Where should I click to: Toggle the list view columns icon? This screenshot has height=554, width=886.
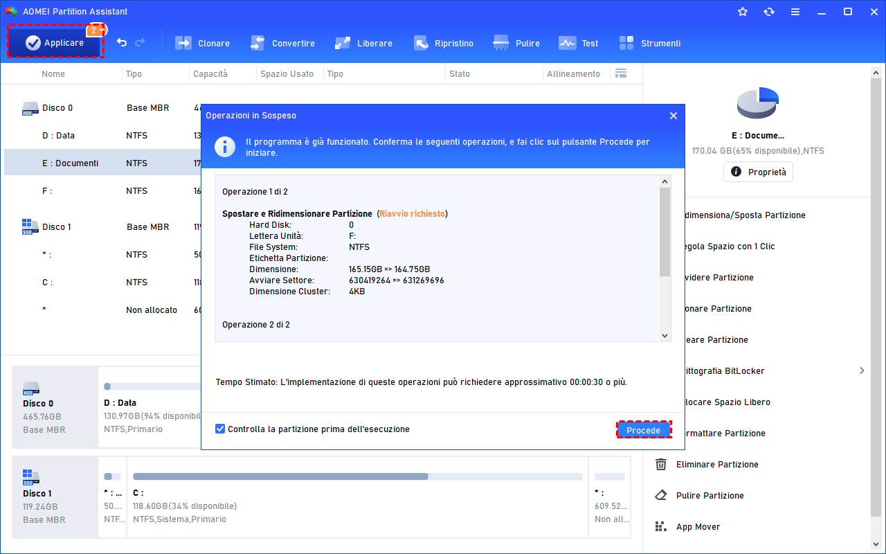tap(620, 73)
